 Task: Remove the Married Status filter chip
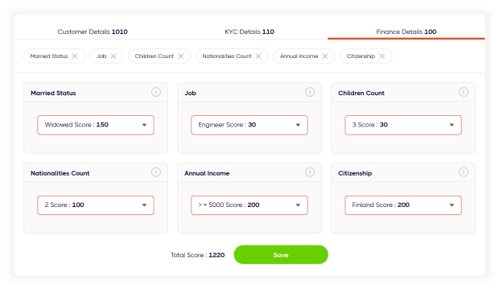click(x=75, y=56)
